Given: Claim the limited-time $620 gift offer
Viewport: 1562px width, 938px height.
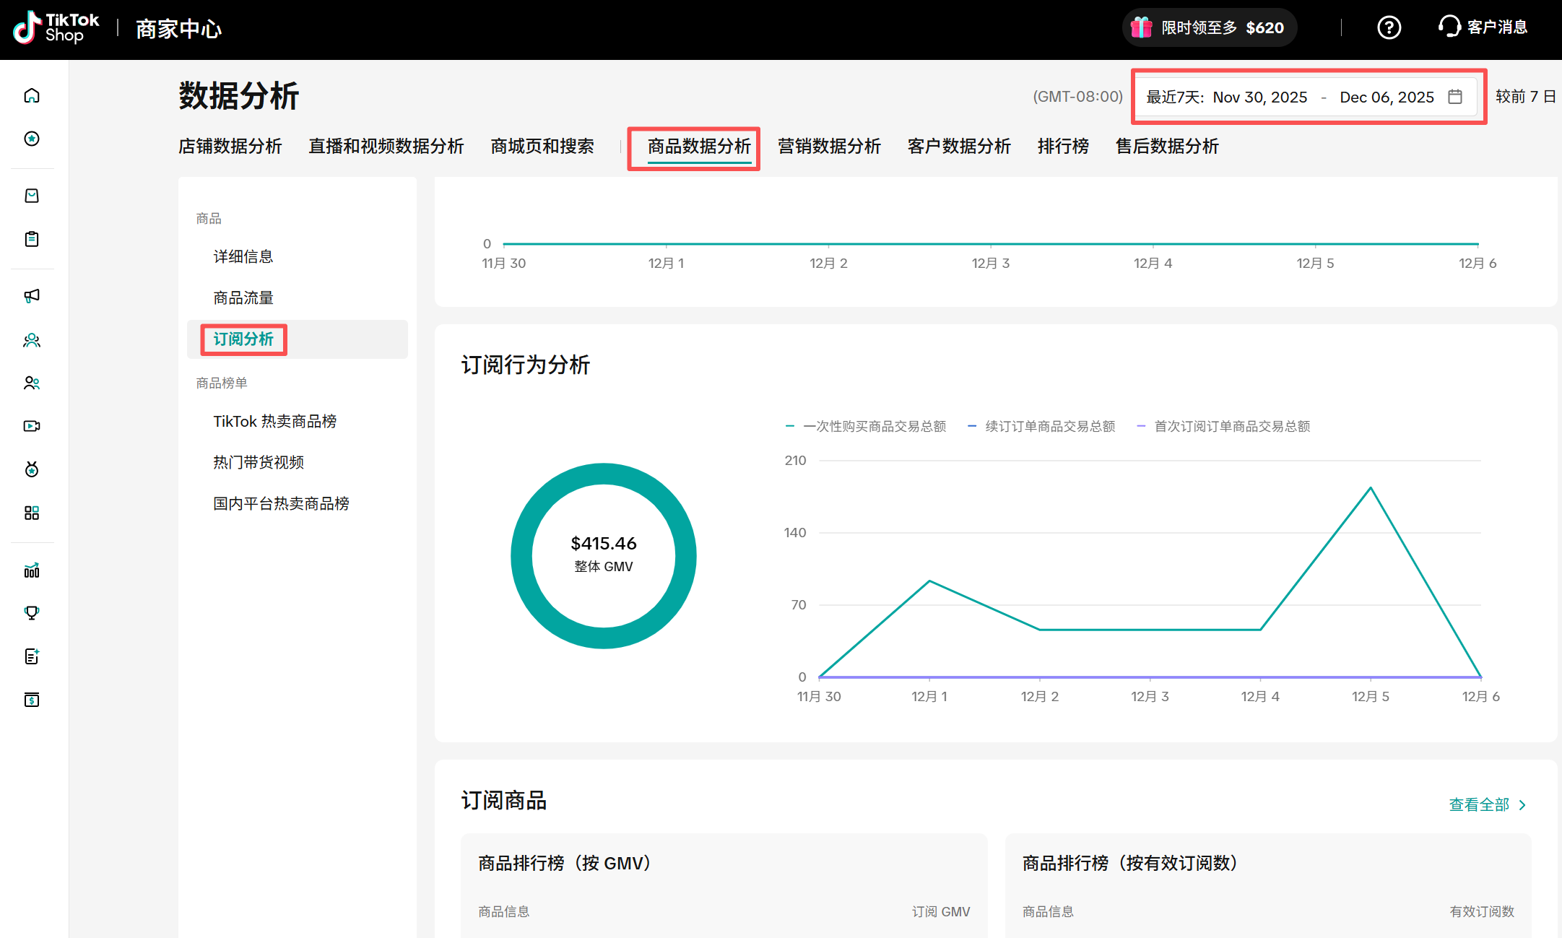Looking at the screenshot, I should (x=1209, y=27).
